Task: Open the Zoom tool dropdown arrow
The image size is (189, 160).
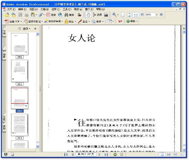Action: click(118, 15)
